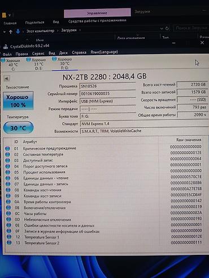Image resolution: width=209 pixels, height=278 pixels.
Task: Select row 04 Порог доступного запаса
Action: 103,166
